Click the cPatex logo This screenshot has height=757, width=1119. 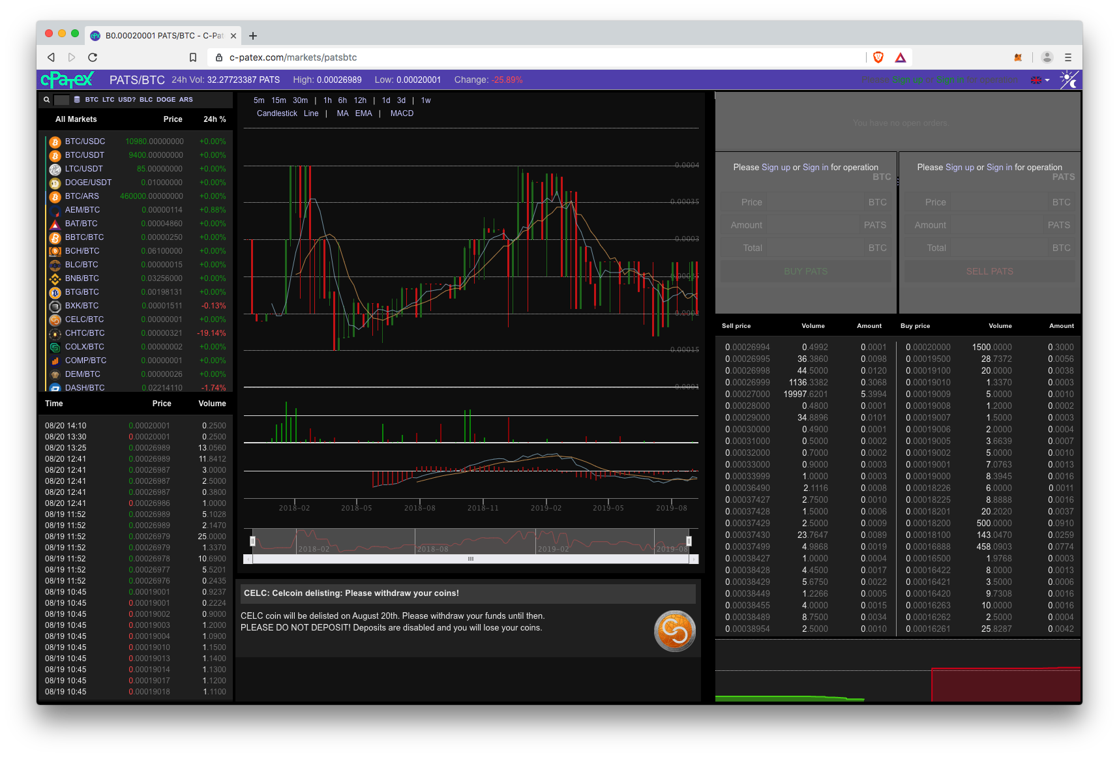click(67, 80)
